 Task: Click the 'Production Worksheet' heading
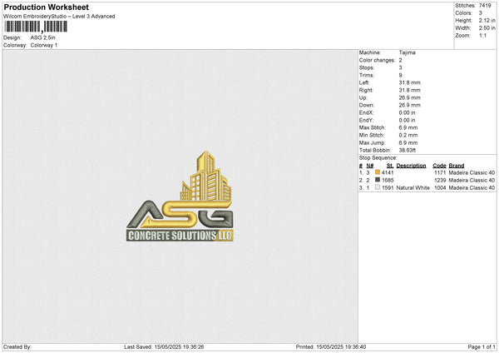pos(47,7)
